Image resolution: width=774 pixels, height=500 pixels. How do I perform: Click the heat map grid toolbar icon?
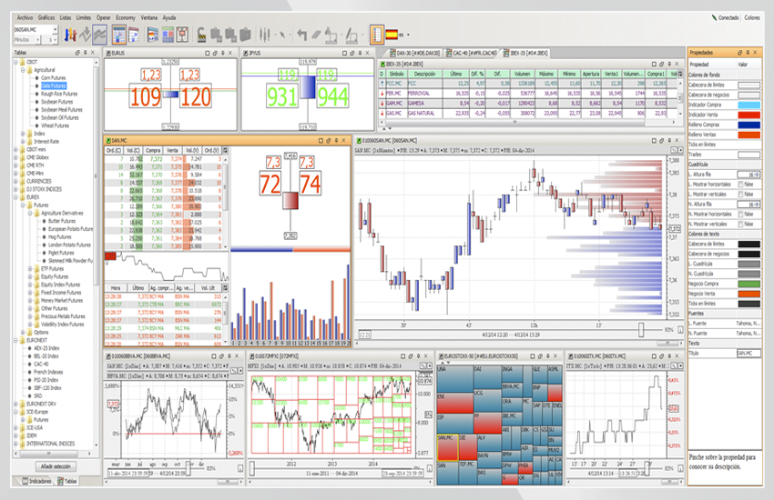168,35
